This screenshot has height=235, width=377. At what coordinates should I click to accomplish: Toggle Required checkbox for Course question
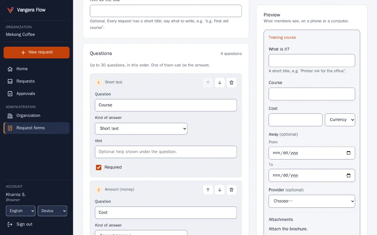coord(99,167)
